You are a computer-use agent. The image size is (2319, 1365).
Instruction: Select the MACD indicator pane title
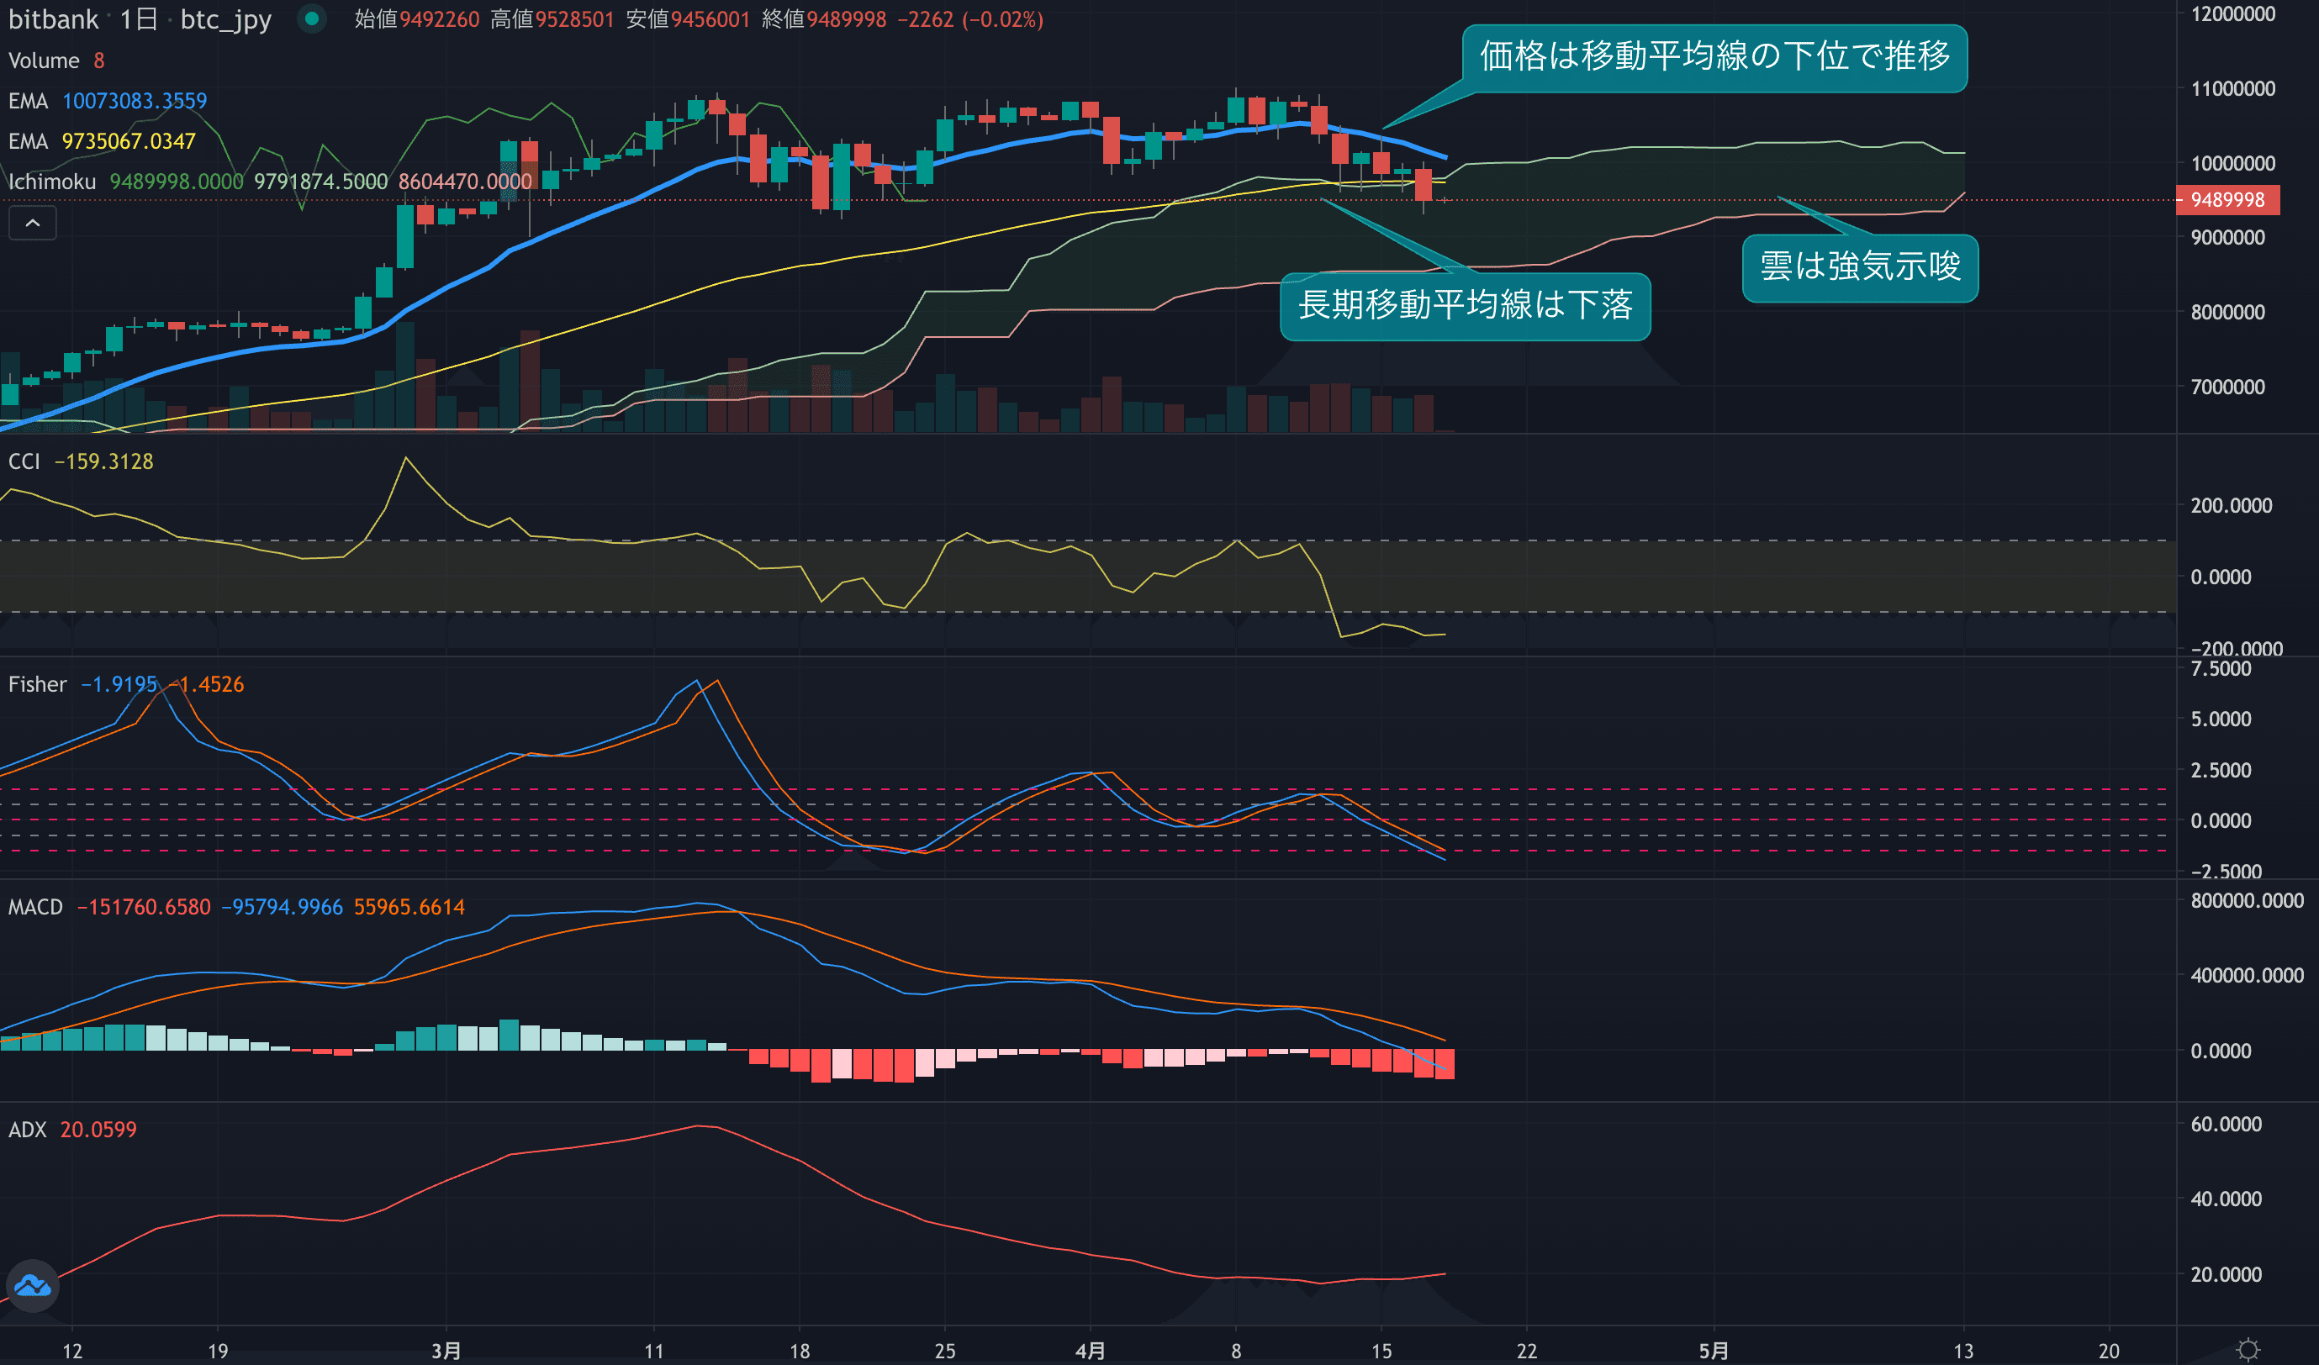pos(35,907)
